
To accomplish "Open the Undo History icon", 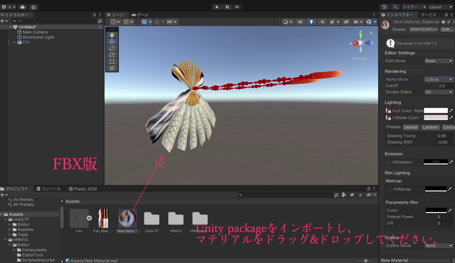I will (x=384, y=7).
